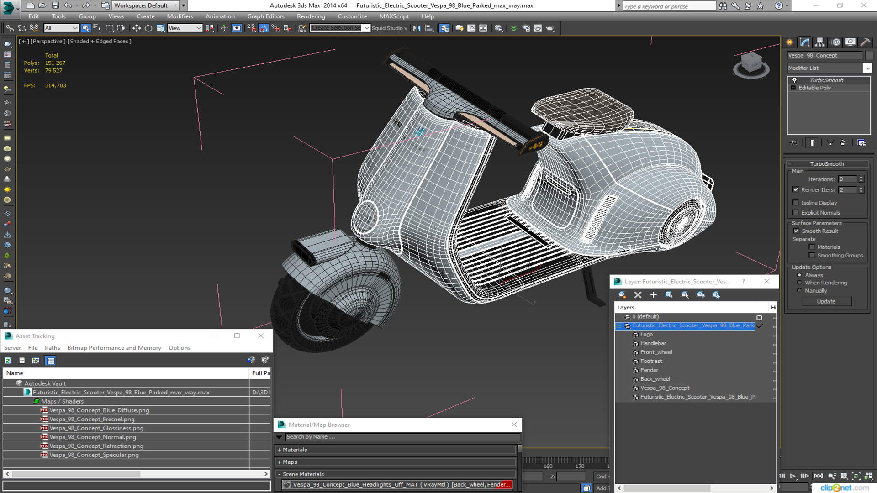Click the Pin Stack icon

point(794,143)
